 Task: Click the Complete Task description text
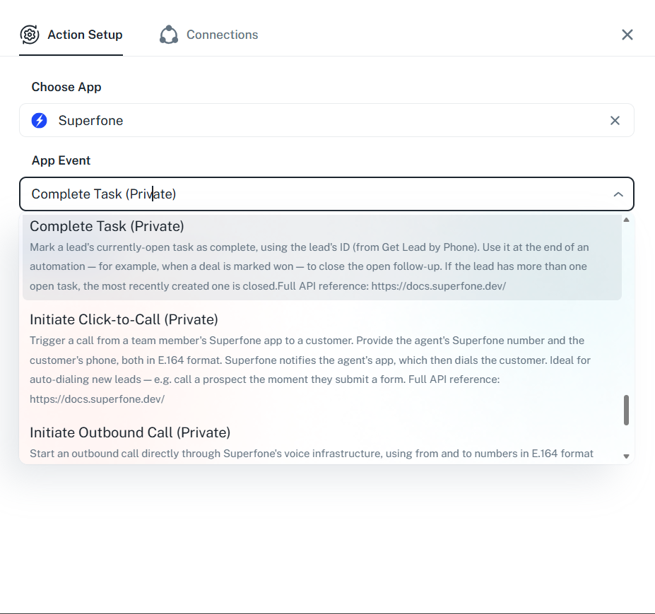[x=309, y=266]
